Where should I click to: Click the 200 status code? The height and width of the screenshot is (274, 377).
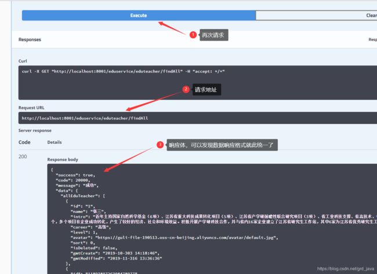pos(23,156)
